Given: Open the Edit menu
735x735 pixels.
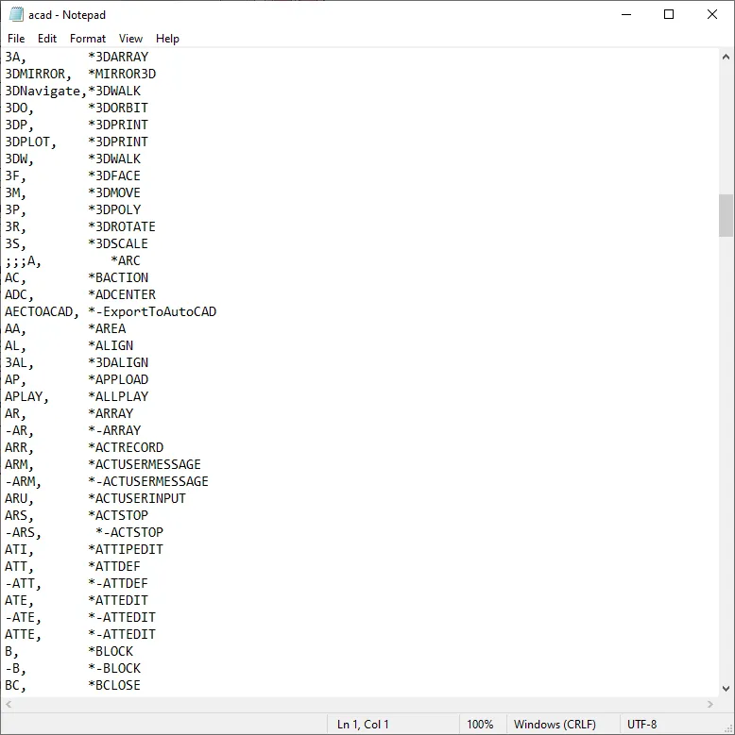Looking at the screenshot, I should (x=47, y=39).
